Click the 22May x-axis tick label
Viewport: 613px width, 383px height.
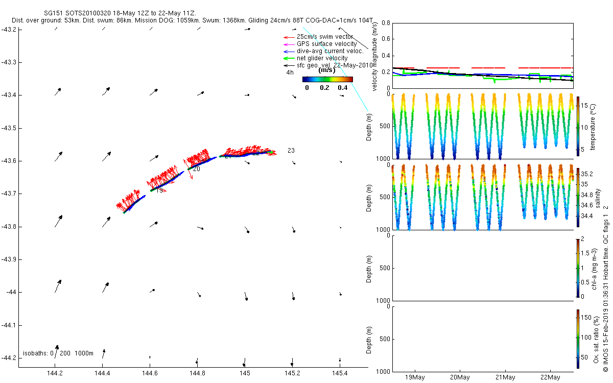pyautogui.click(x=550, y=377)
